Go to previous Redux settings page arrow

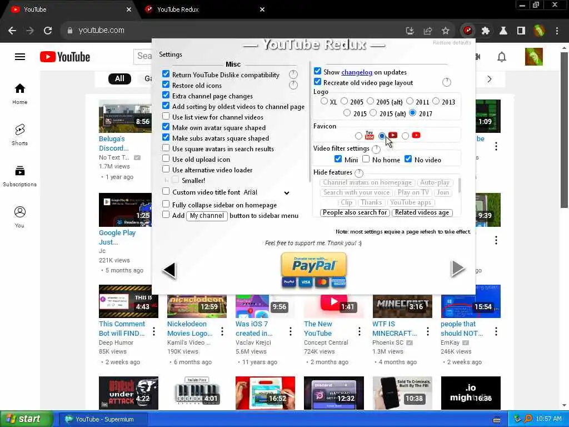(x=169, y=271)
